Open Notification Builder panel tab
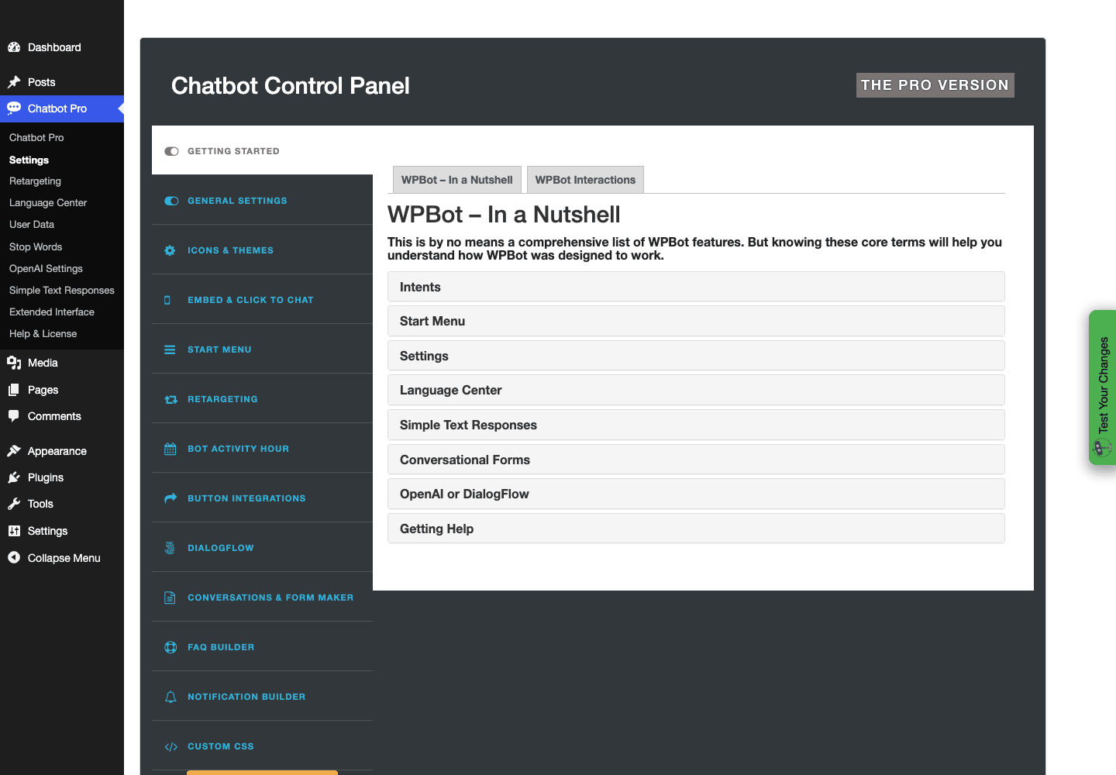The height and width of the screenshot is (775, 1116). point(262,696)
